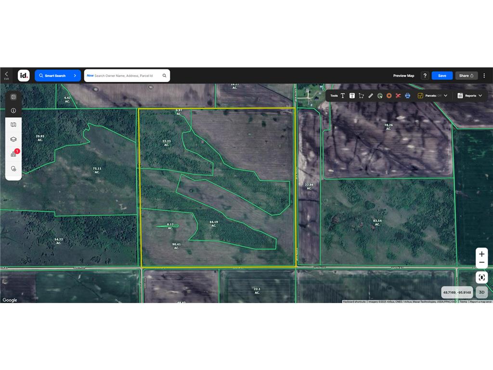Select the boxed label tool in the toolbar

[x=352, y=95]
